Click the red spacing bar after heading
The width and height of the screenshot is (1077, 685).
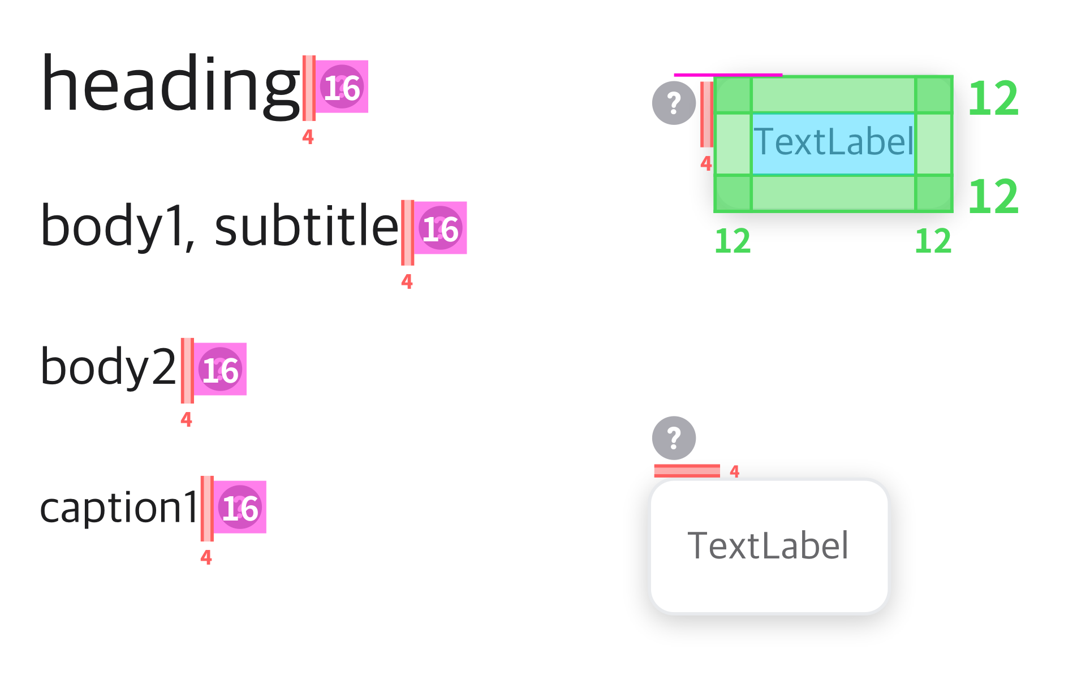click(x=309, y=88)
